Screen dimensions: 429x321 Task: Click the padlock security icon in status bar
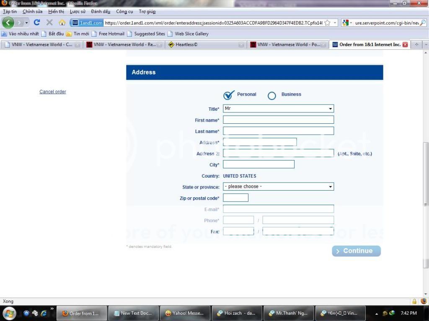[414, 301]
